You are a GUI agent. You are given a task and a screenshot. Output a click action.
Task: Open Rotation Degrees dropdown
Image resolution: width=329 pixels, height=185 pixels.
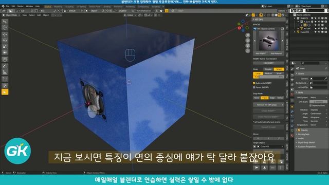pos(318,109)
